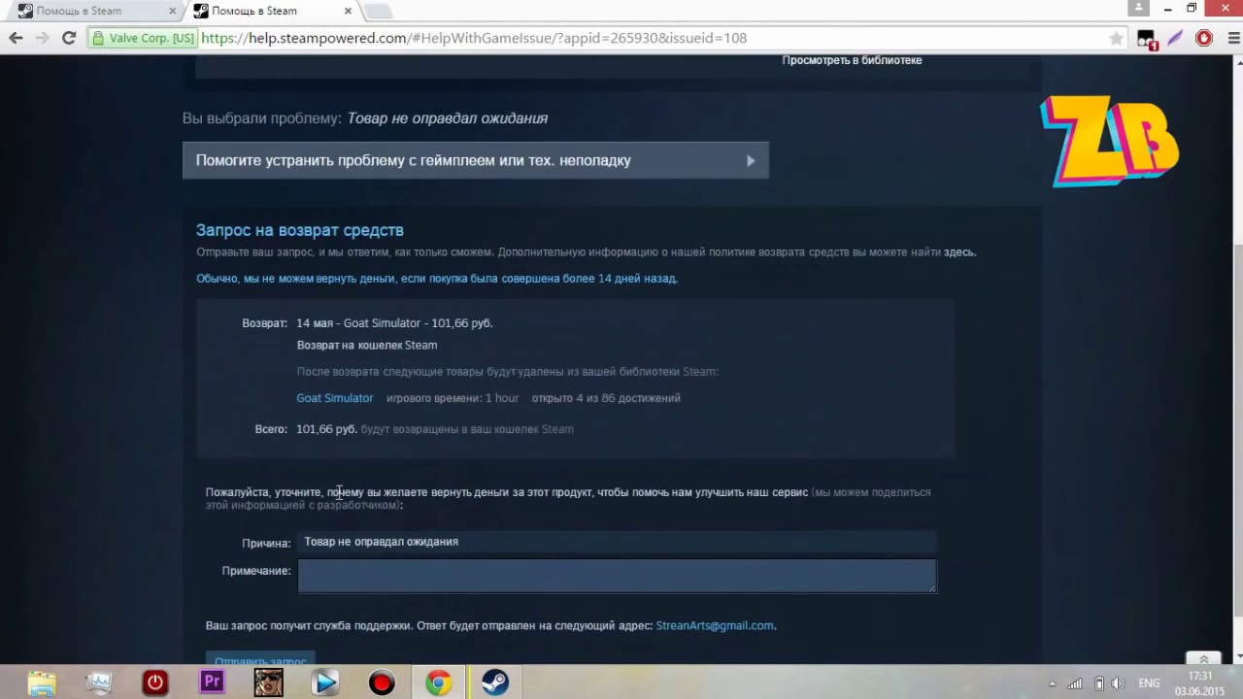Screen dimensions: 1243x699
Task: Open a new browser tab
Action: click(x=378, y=12)
